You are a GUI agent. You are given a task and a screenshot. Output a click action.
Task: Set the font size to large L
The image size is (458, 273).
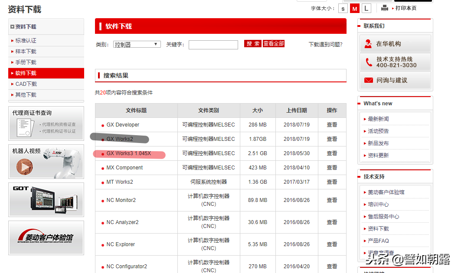(x=366, y=9)
